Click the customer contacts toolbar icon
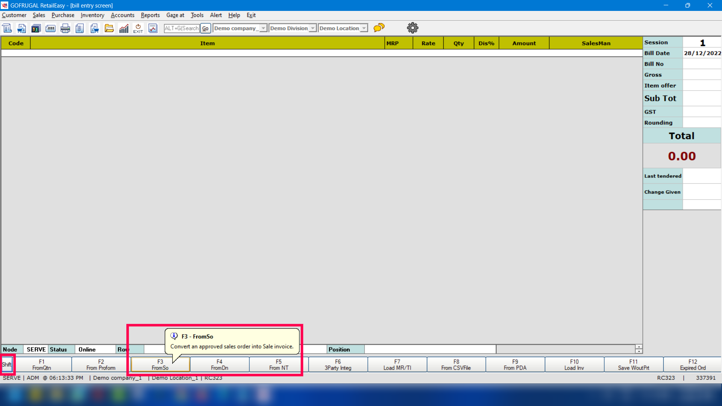This screenshot has height=406, width=722. 36,28
